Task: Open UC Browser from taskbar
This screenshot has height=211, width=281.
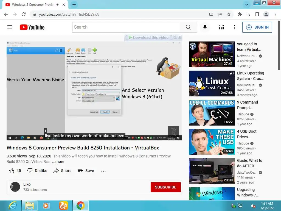Action: pos(63,206)
